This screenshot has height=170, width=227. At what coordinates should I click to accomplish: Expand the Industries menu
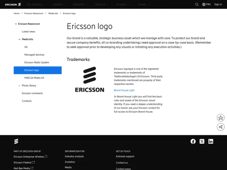click(80, 5)
